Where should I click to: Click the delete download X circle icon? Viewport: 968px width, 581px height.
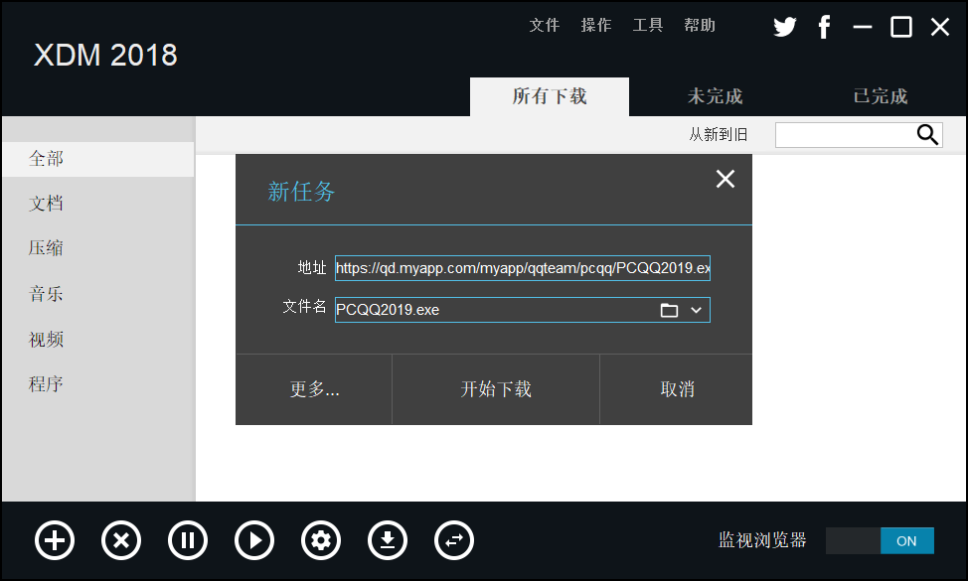pyautogui.click(x=121, y=541)
